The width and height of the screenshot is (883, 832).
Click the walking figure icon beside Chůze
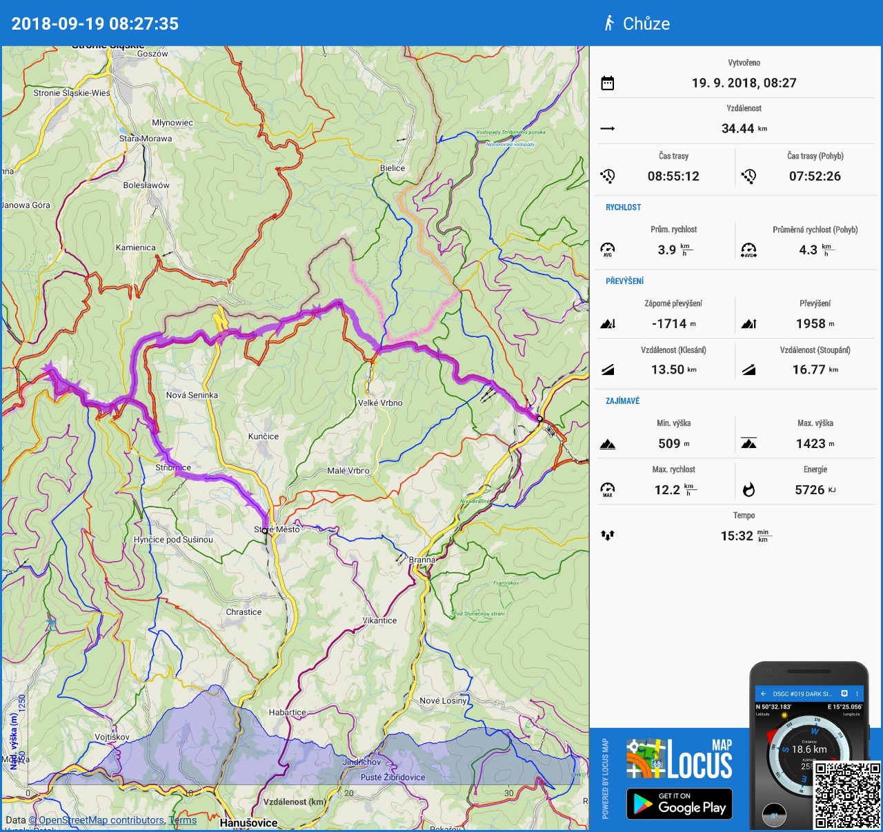609,23
